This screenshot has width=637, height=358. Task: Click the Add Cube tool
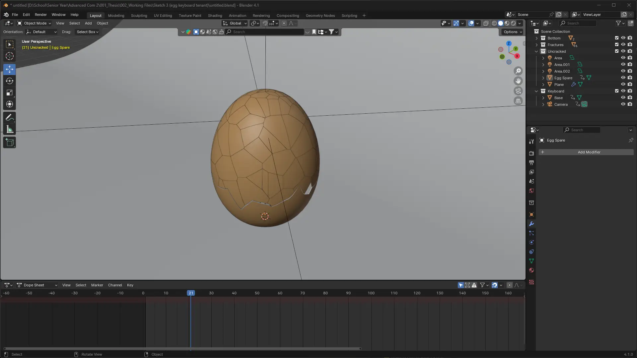(9, 143)
